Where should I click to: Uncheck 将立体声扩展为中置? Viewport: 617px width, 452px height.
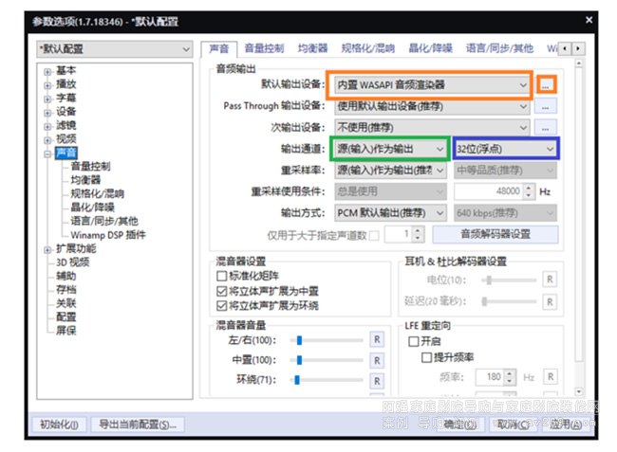pyautogui.click(x=222, y=291)
